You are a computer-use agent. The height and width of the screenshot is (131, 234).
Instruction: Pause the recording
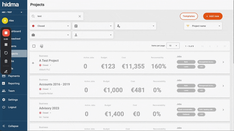tap(6, 45)
